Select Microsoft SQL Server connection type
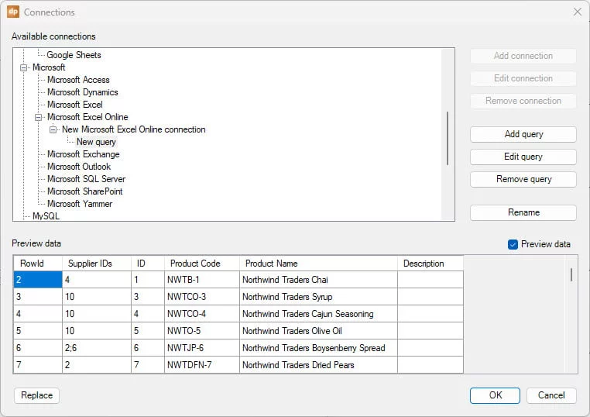Viewport: 590px width, 417px height. point(86,179)
